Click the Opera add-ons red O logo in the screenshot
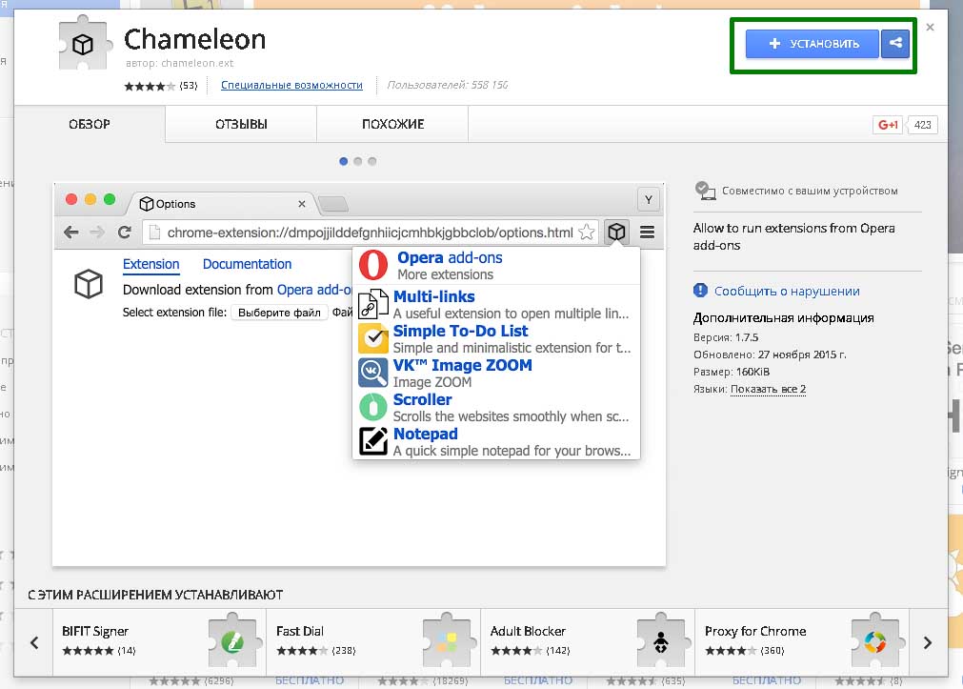 pos(373,265)
